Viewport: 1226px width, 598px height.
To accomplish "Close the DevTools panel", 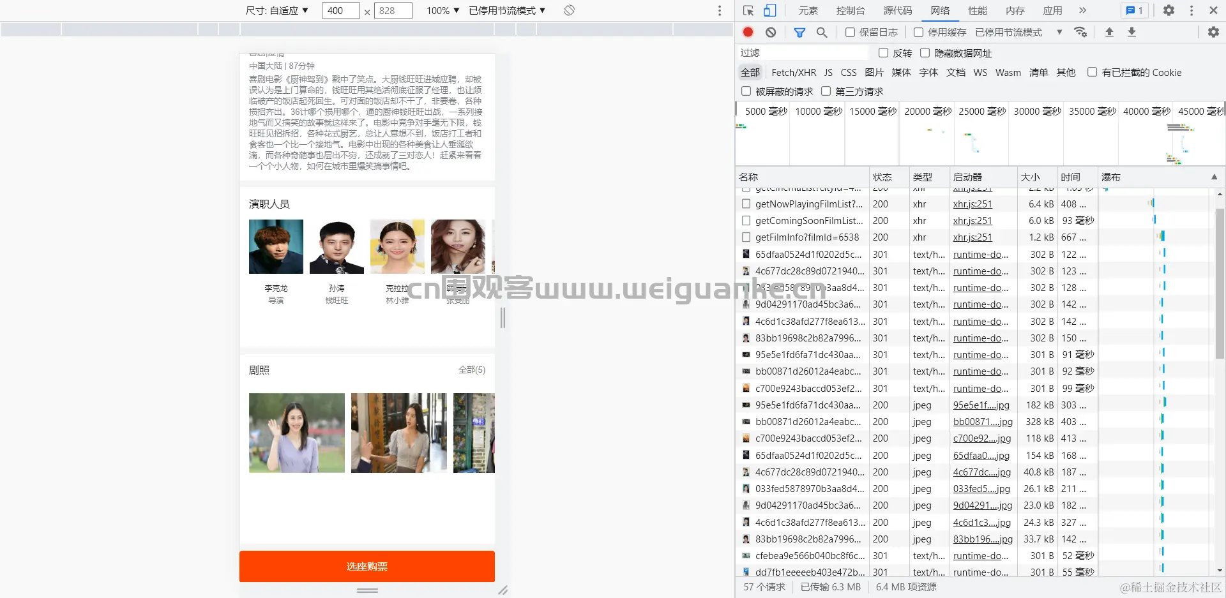I will [1213, 10].
